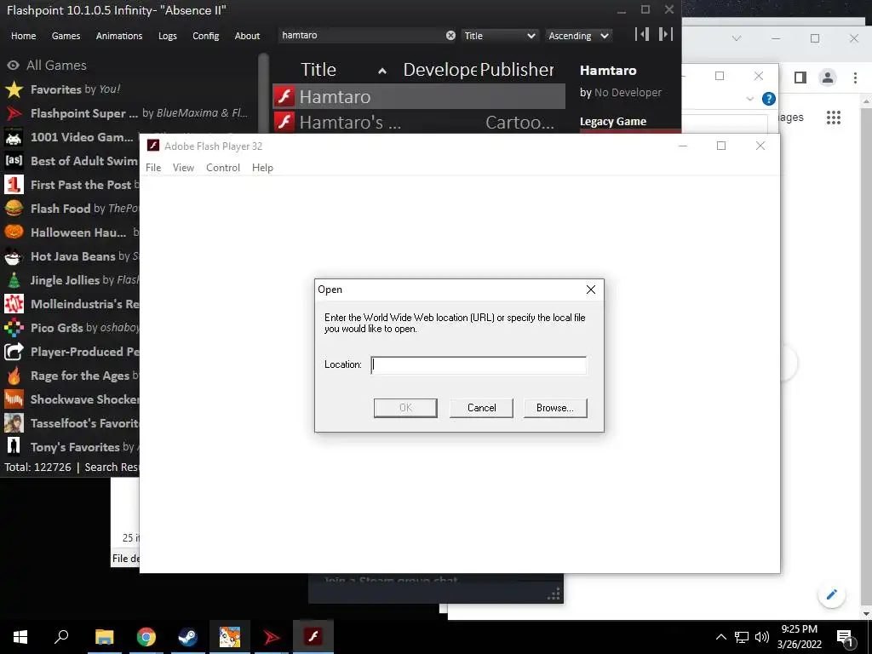Screen dimensions: 872x654
Task: Toggle Flashpoint right sidebar icon
Action: (x=666, y=34)
